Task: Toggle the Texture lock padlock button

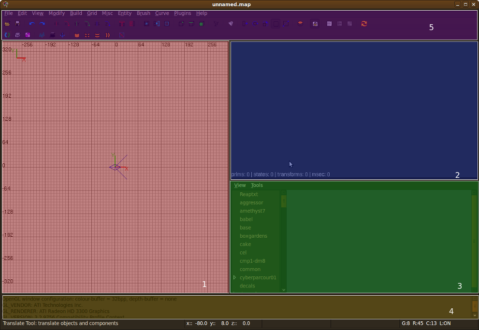Action: (x=315, y=24)
